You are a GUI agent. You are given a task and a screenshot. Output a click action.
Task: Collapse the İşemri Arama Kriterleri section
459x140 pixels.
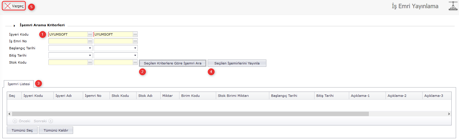point(14,26)
